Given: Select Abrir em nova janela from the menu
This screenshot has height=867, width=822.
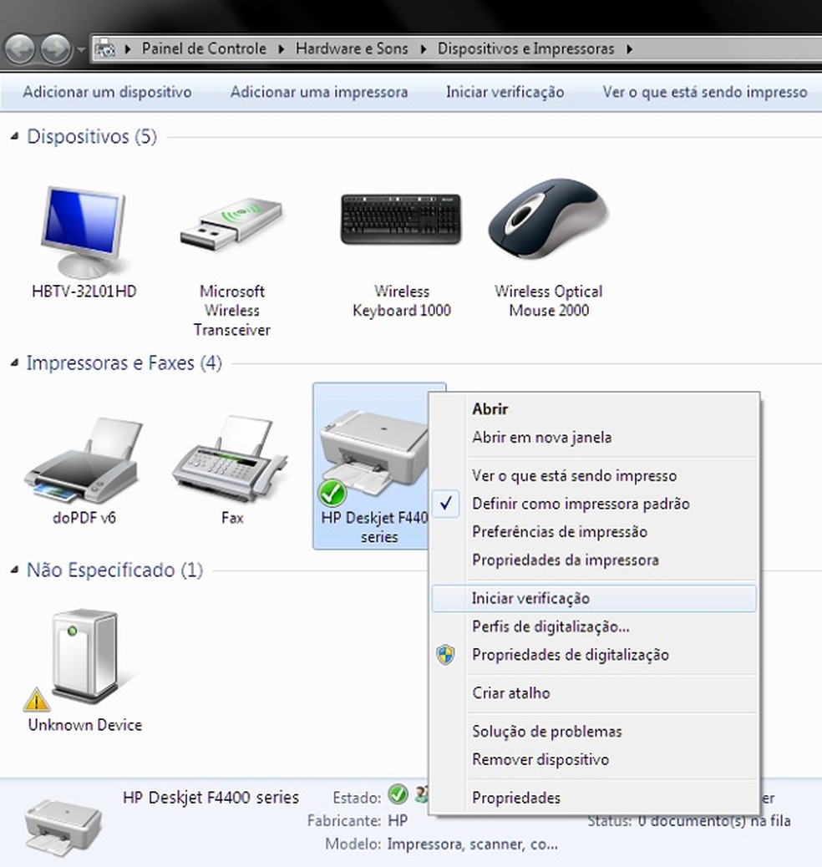Looking at the screenshot, I should coord(543,437).
